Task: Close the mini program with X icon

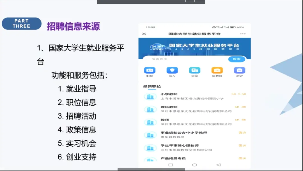Action: coord(144,34)
